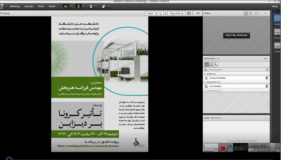Click the Adobe logo icon
The width and height of the screenshot is (281, 160).
pyautogui.click(x=1, y=6)
